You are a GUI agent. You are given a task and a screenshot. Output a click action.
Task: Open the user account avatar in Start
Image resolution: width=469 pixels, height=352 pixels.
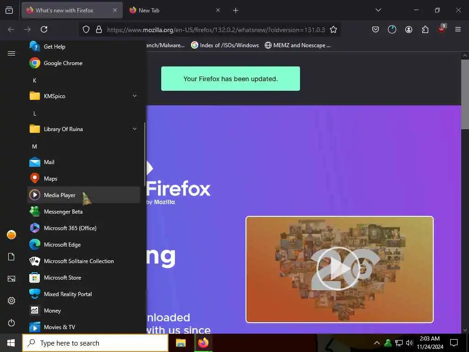coord(11,235)
